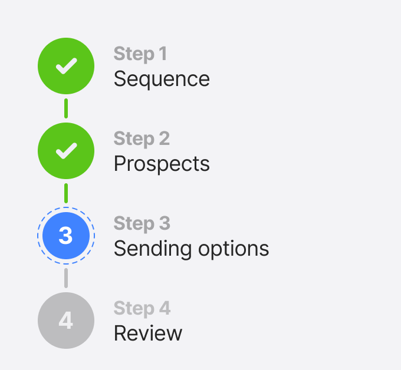The width and height of the screenshot is (401, 370).
Task: Click the "Step 4" gray label
Action: (142, 308)
